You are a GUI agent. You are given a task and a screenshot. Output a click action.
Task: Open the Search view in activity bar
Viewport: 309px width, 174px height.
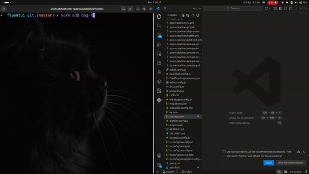pos(159,26)
